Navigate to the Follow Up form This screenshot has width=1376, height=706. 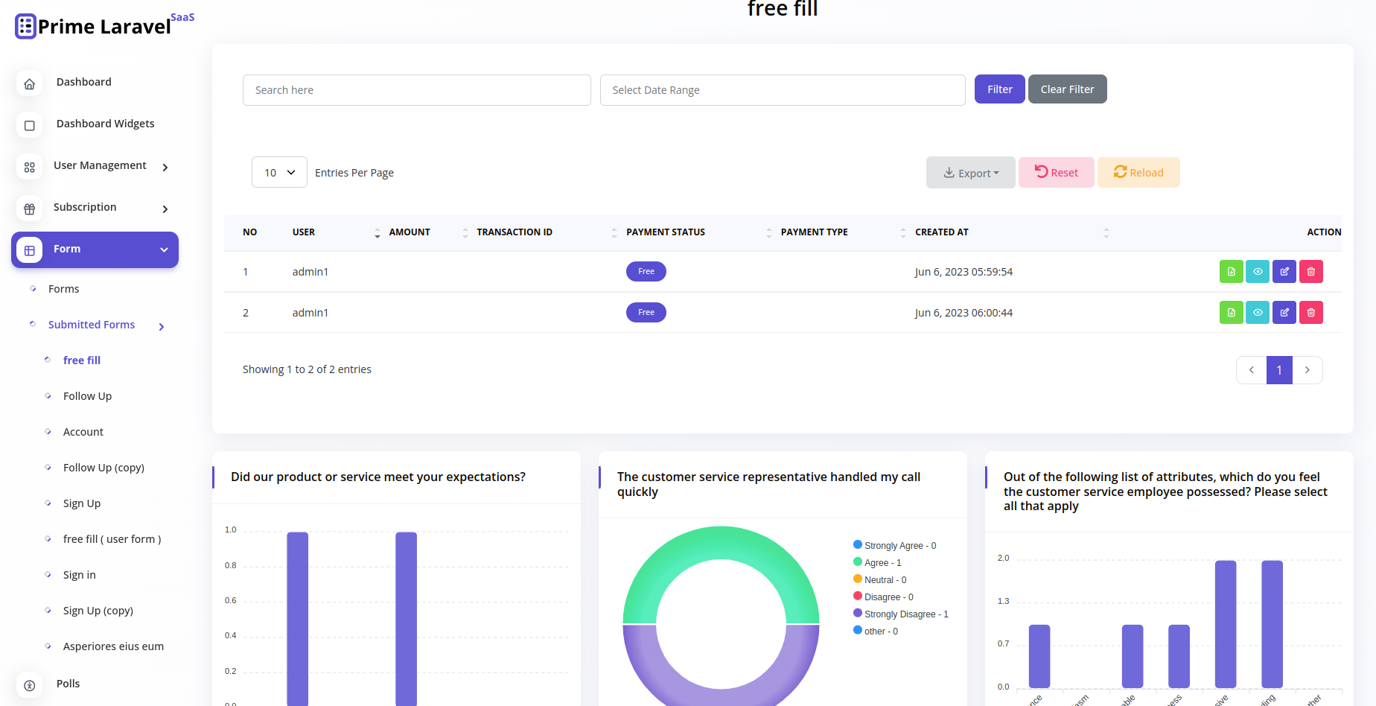(87, 395)
